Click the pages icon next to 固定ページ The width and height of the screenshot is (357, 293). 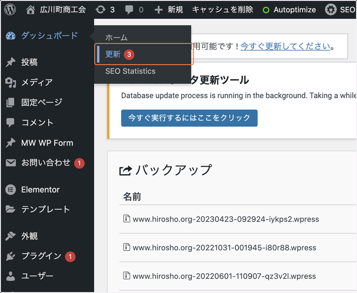click(10, 103)
